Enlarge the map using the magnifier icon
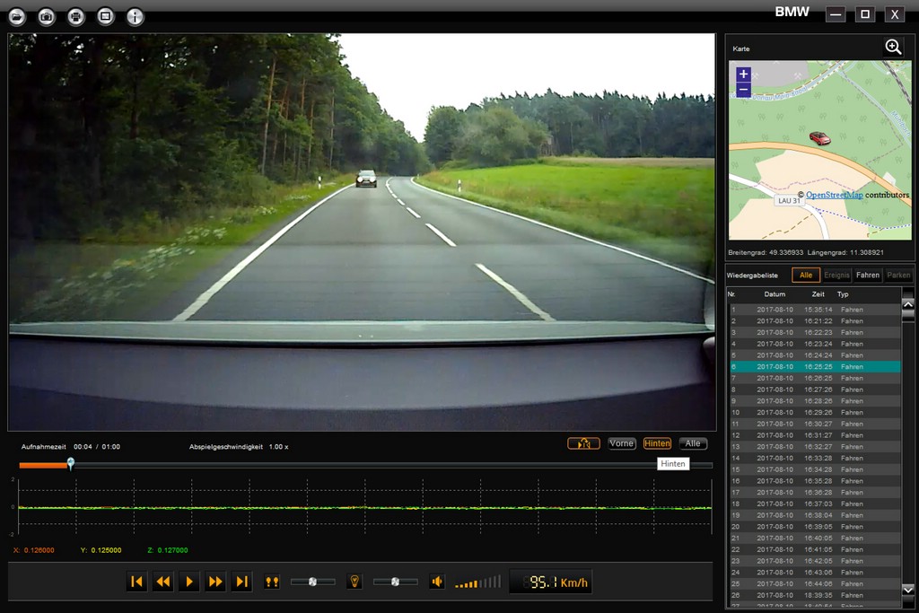This screenshot has height=613, width=919. click(893, 47)
